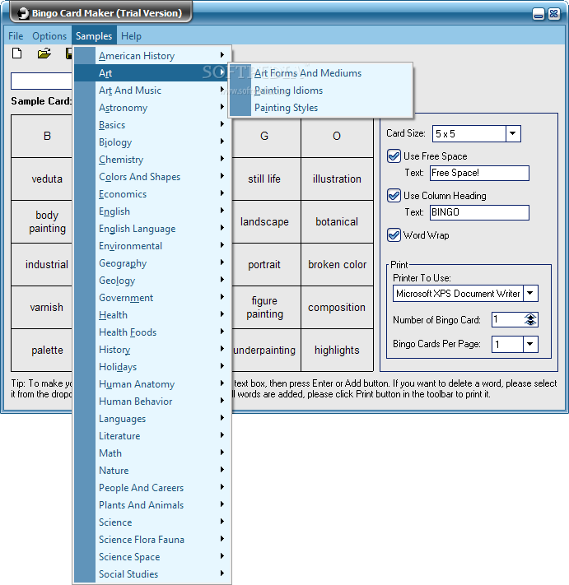Click the Bingo Card Maker title bar icon
The image size is (569, 585).
point(18,13)
